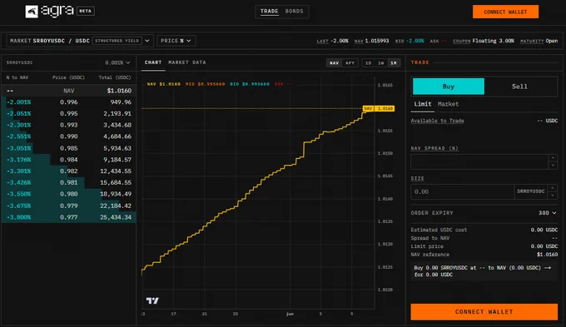Screen dimensions: 566x327
Task: Select the -2.551% order book row
Action: 68,136
